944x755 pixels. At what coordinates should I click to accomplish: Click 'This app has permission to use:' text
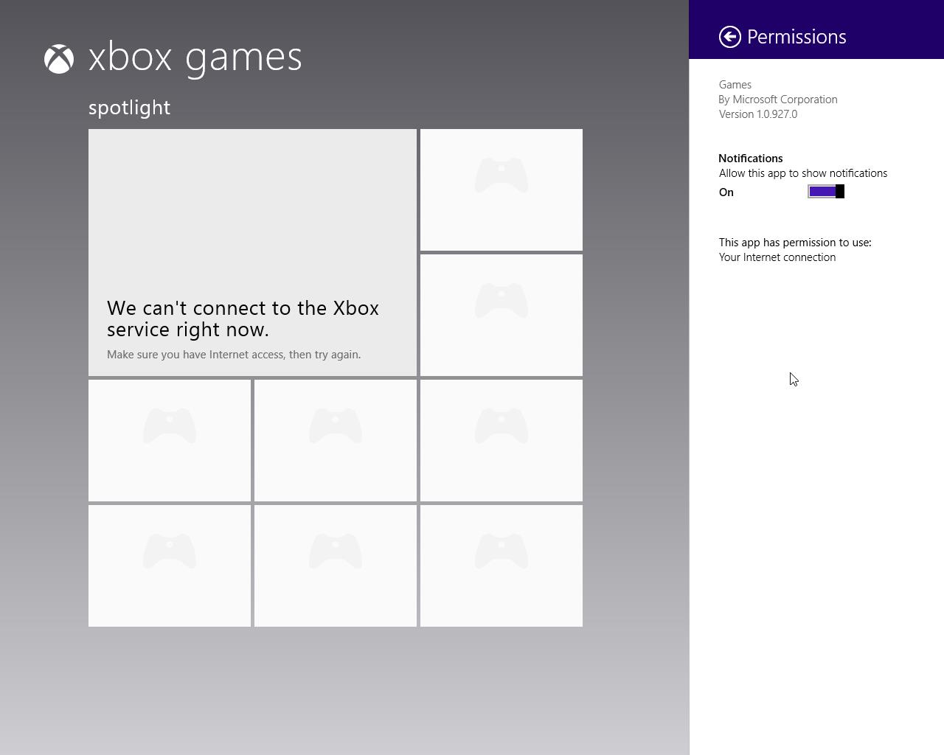(x=795, y=243)
